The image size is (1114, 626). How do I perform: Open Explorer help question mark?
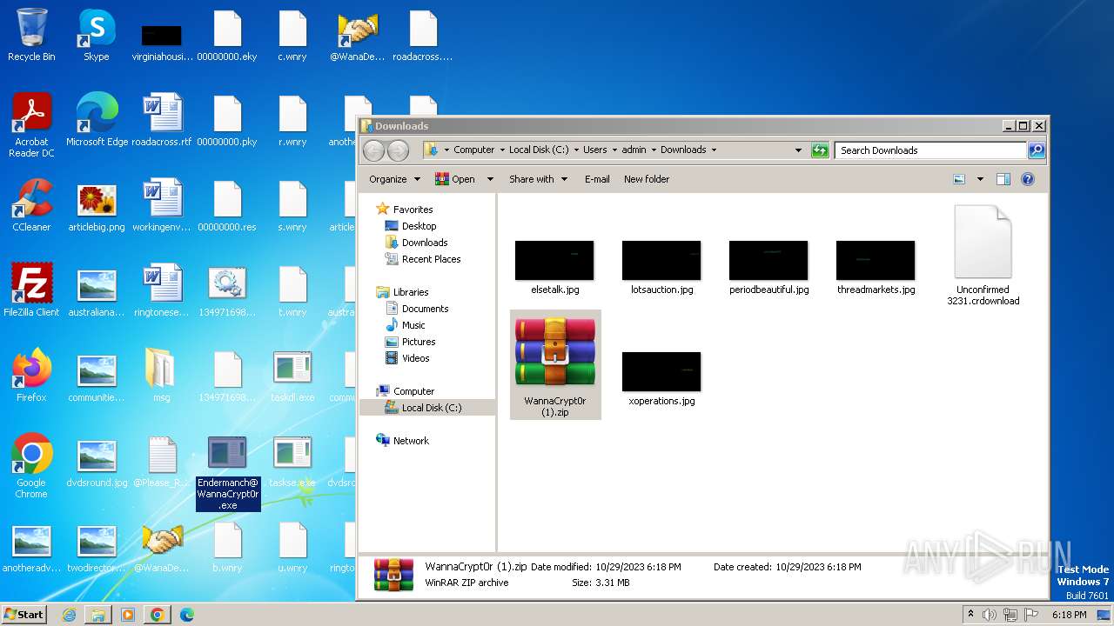coord(1027,179)
